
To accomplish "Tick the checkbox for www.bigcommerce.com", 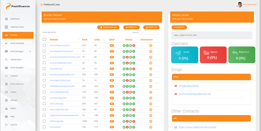I will pos(44,51).
